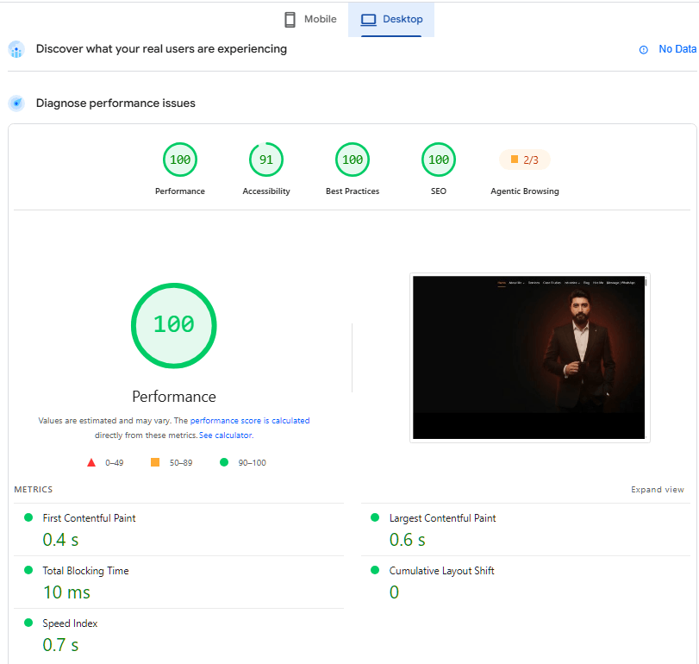Click the large Performance 100 gauge
This screenshot has width=699, height=664.
click(174, 326)
